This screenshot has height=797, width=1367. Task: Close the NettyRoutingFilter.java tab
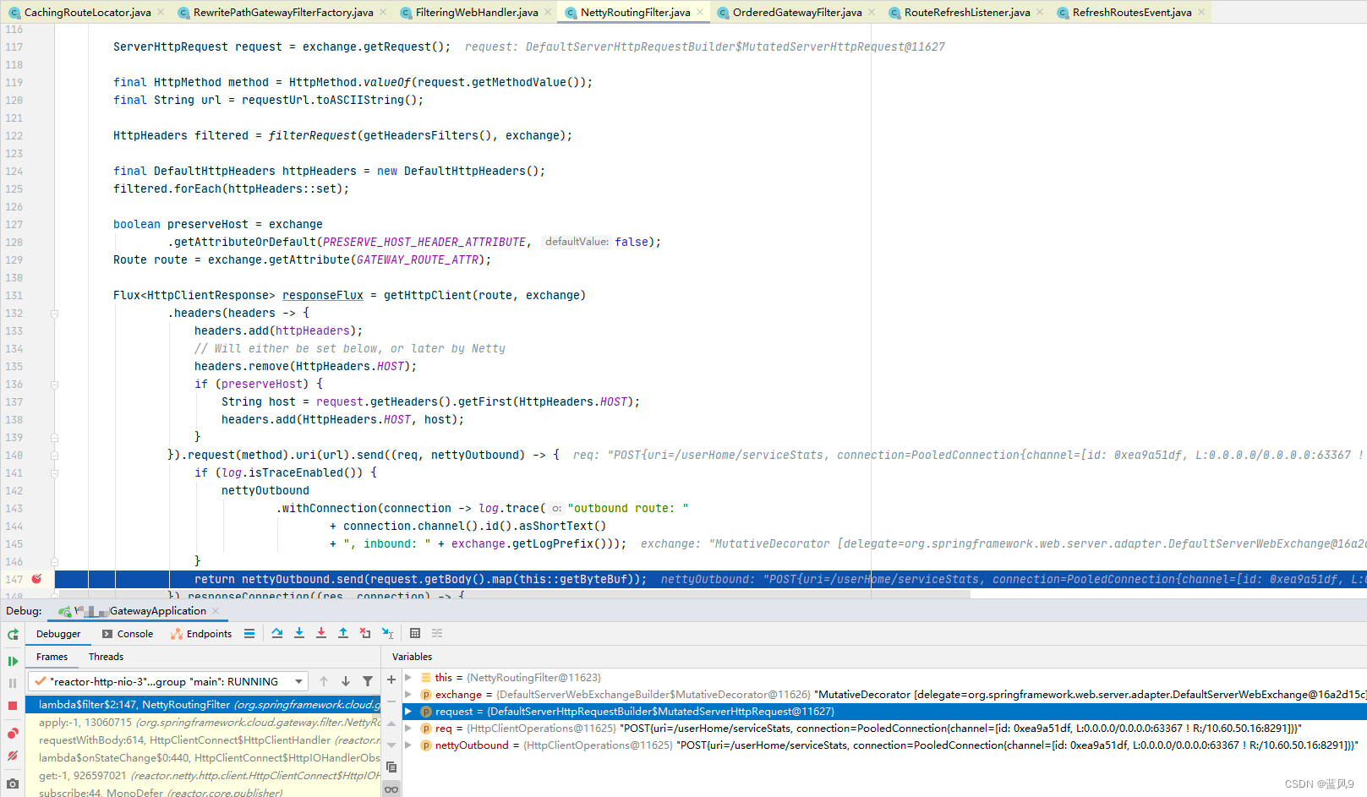pos(700,12)
